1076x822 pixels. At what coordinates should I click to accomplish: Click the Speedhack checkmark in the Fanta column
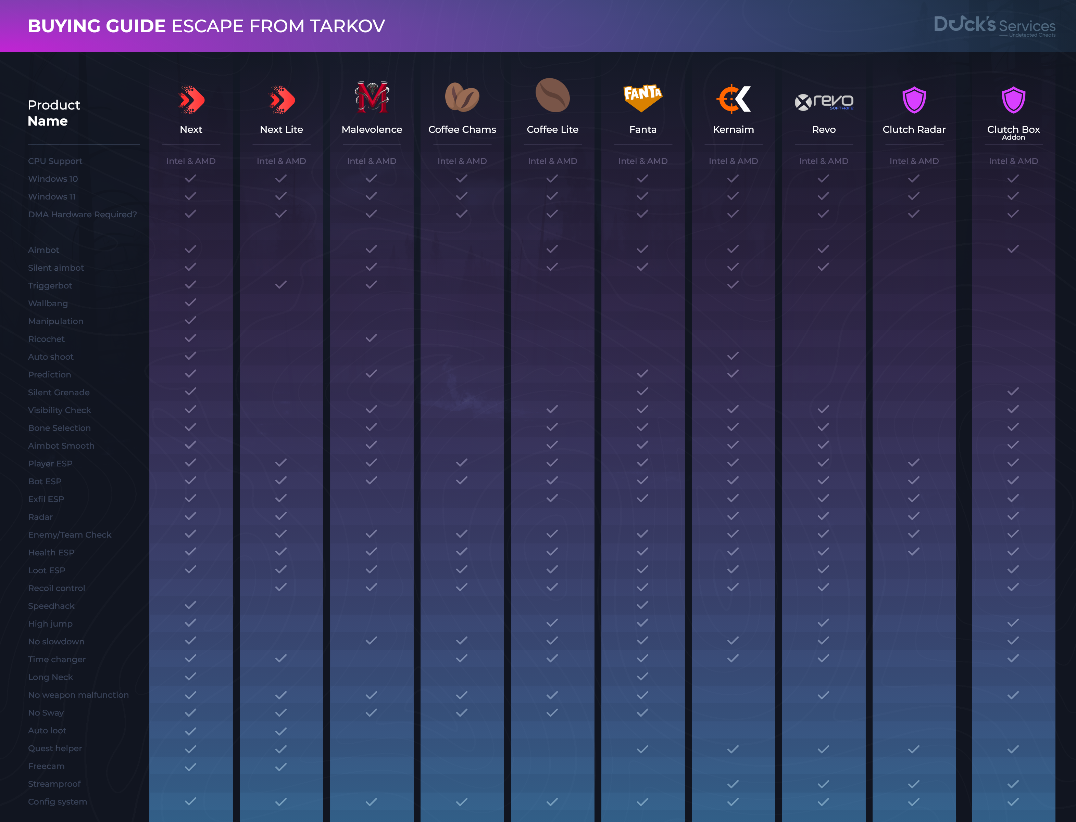[642, 605]
